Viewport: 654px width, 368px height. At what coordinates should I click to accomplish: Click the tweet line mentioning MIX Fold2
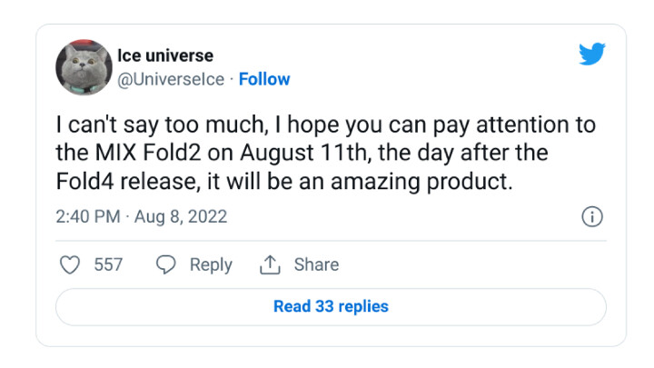pyautogui.click(x=302, y=153)
